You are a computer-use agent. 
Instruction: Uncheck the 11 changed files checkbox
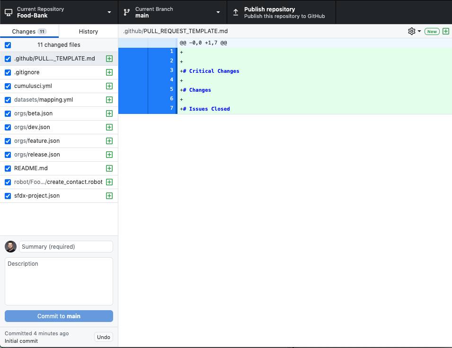click(x=8, y=45)
